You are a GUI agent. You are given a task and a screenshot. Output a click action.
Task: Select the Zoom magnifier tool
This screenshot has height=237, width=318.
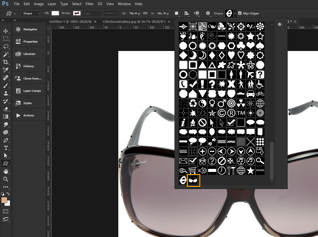6,179
